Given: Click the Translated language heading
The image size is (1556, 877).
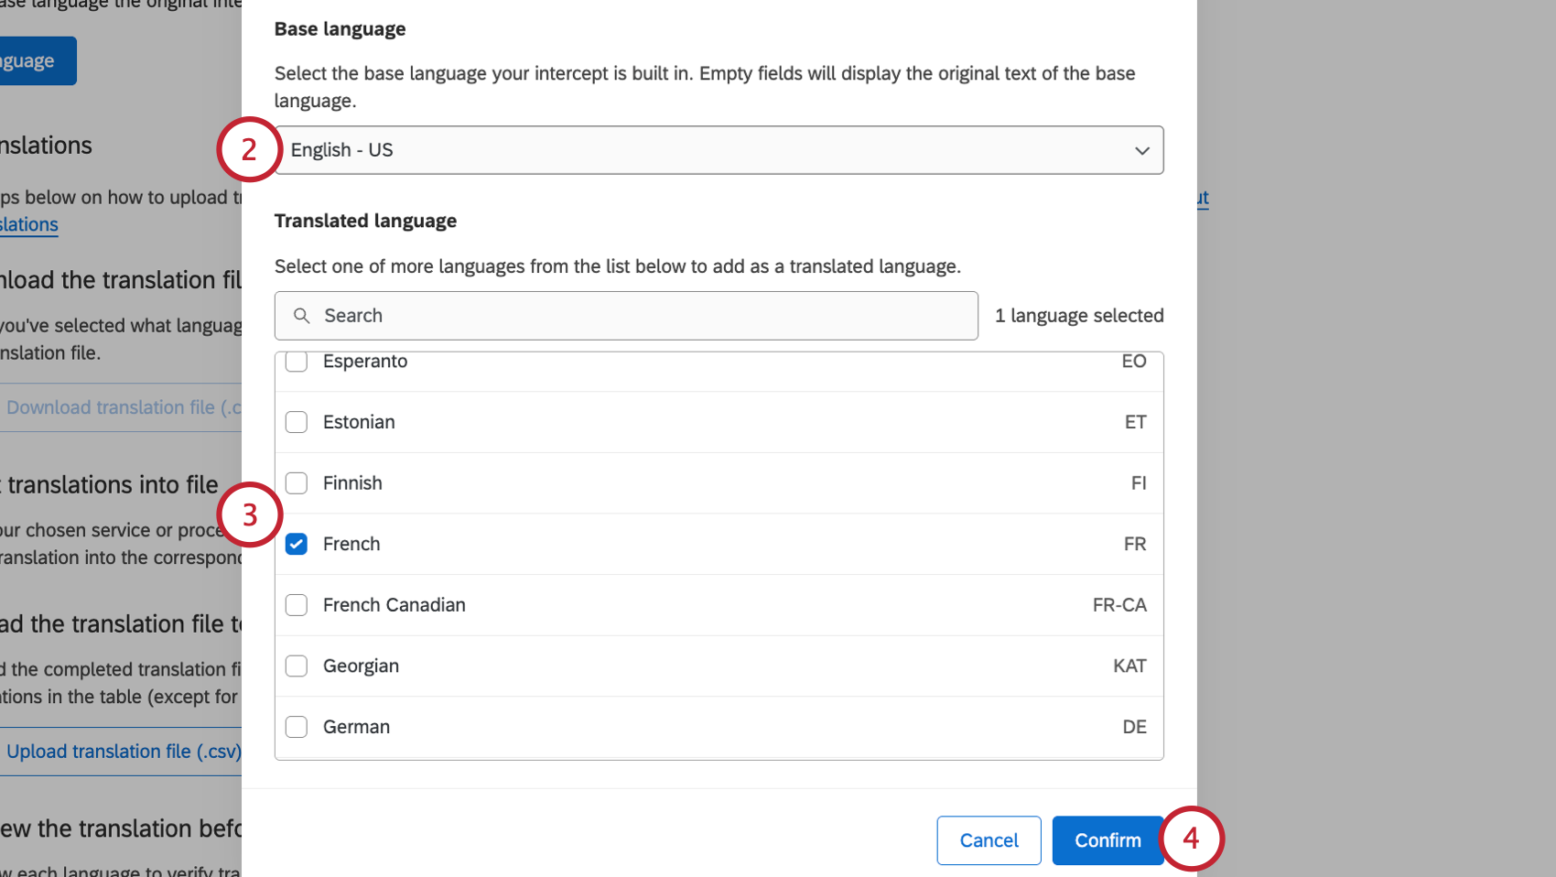Looking at the screenshot, I should (365, 221).
